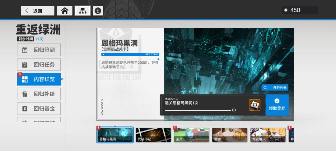Open the 回归任务 tab

pos(39,65)
